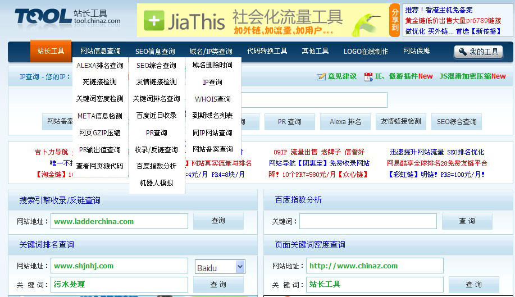515x297 pixels.
Task: Click the 友情链接检测 quick button
Action: point(400,121)
